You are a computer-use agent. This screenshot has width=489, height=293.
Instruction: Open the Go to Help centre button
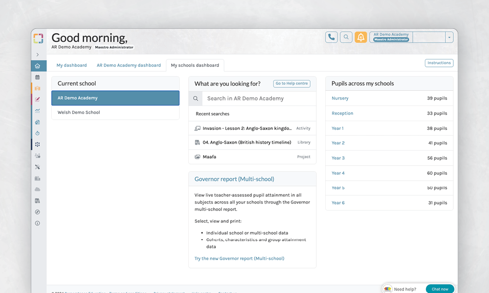[291, 84]
